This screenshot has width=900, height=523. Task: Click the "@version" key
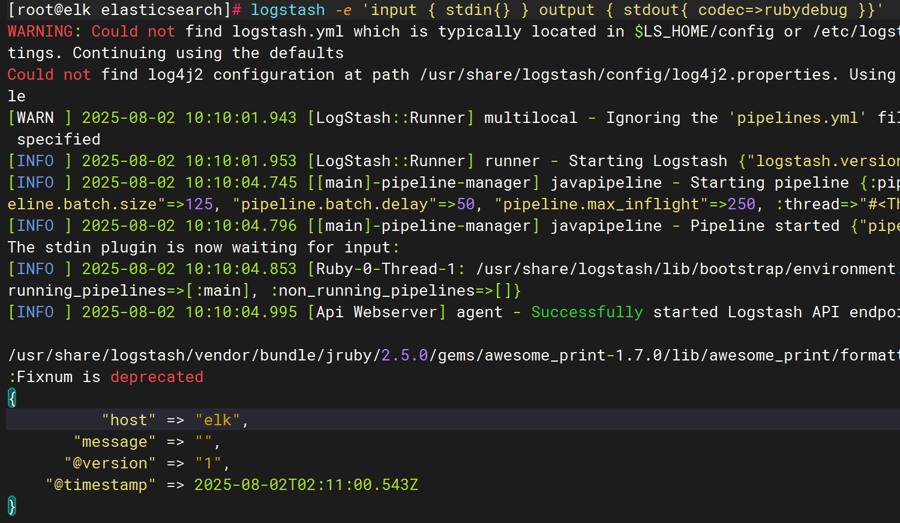pos(110,464)
